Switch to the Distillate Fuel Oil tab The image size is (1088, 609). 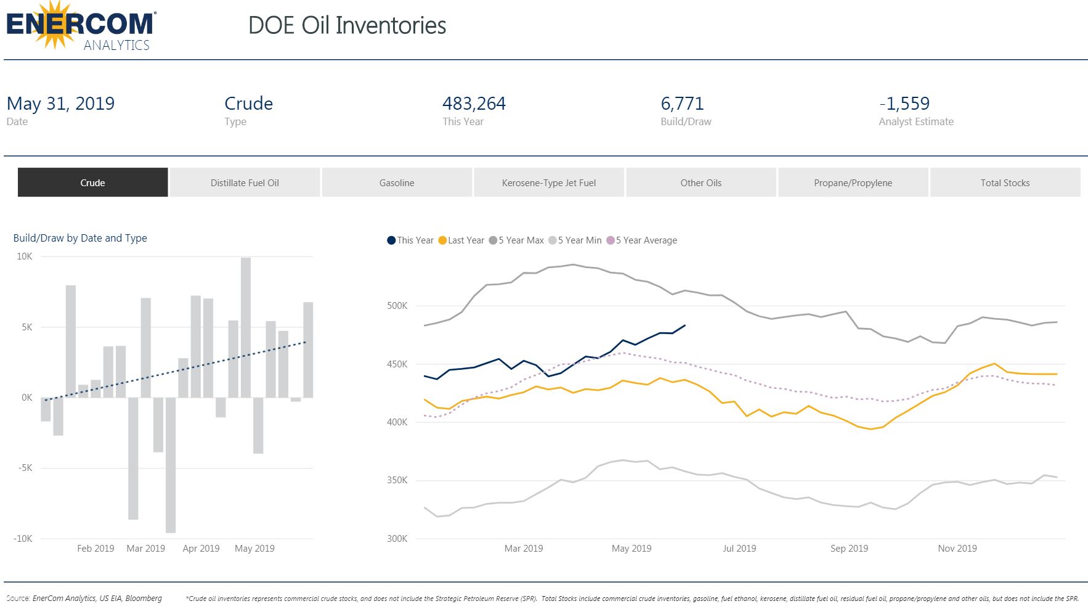[x=245, y=182]
